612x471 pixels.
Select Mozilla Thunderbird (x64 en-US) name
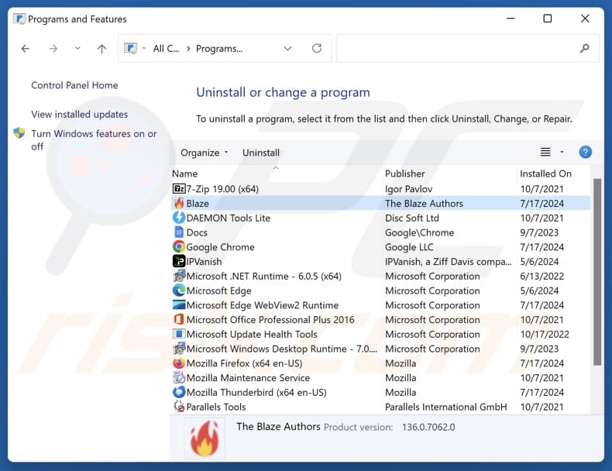click(x=256, y=392)
